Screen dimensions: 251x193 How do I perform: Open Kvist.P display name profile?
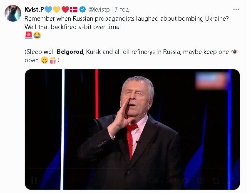(34, 10)
